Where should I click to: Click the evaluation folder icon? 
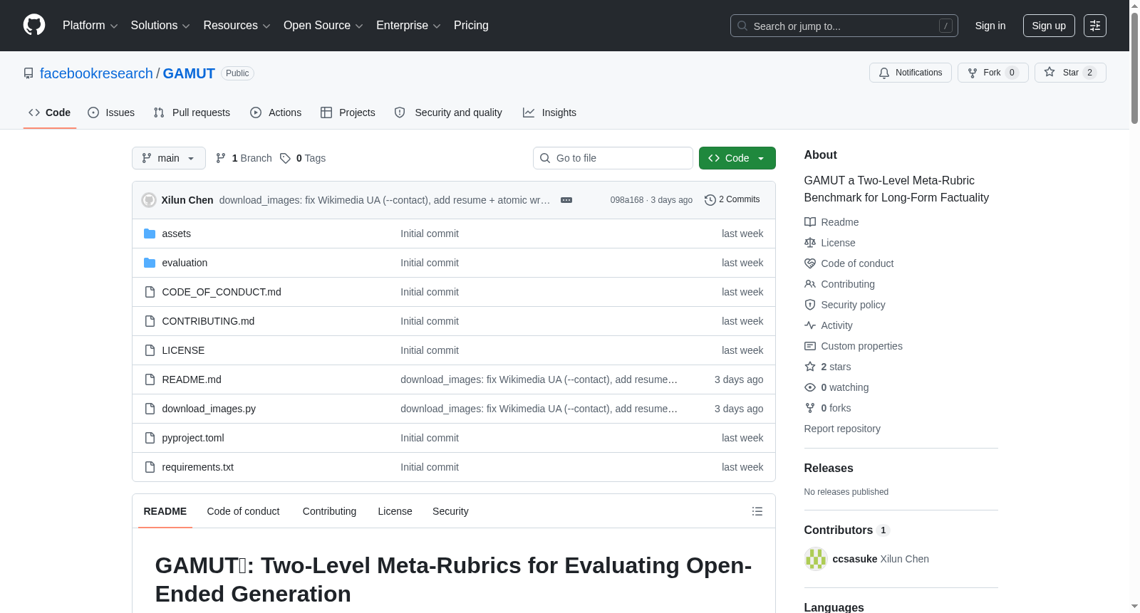150,263
